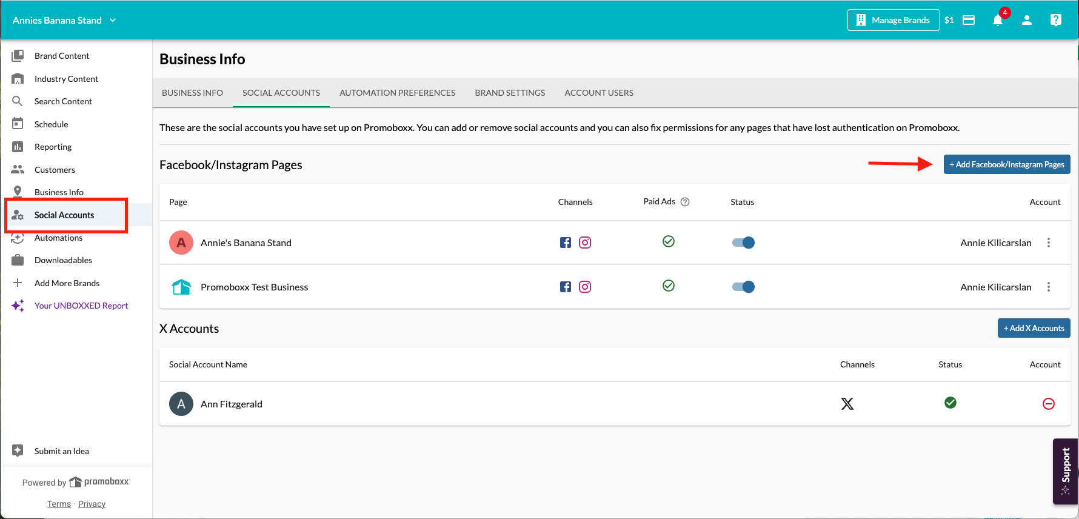Remove the Ann Fitzgerald X account
This screenshot has width=1079, height=519.
tap(1049, 404)
